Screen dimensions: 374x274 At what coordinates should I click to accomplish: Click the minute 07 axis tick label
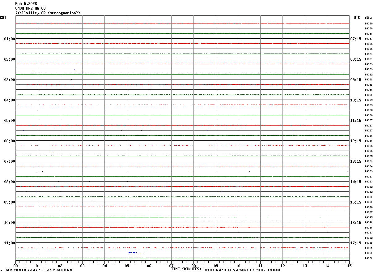pos(172,266)
